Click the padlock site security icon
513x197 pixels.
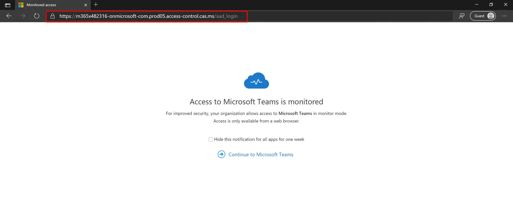point(52,16)
